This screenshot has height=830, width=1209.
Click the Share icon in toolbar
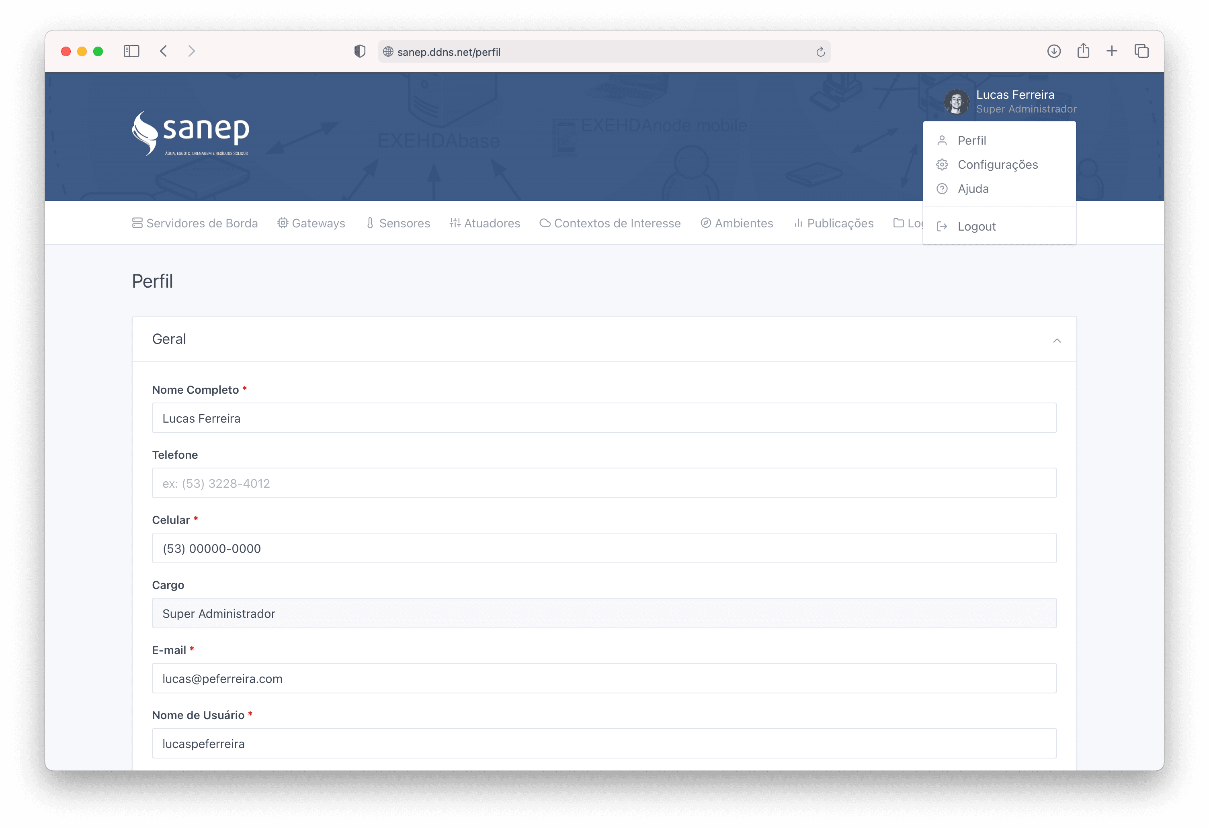tap(1083, 51)
